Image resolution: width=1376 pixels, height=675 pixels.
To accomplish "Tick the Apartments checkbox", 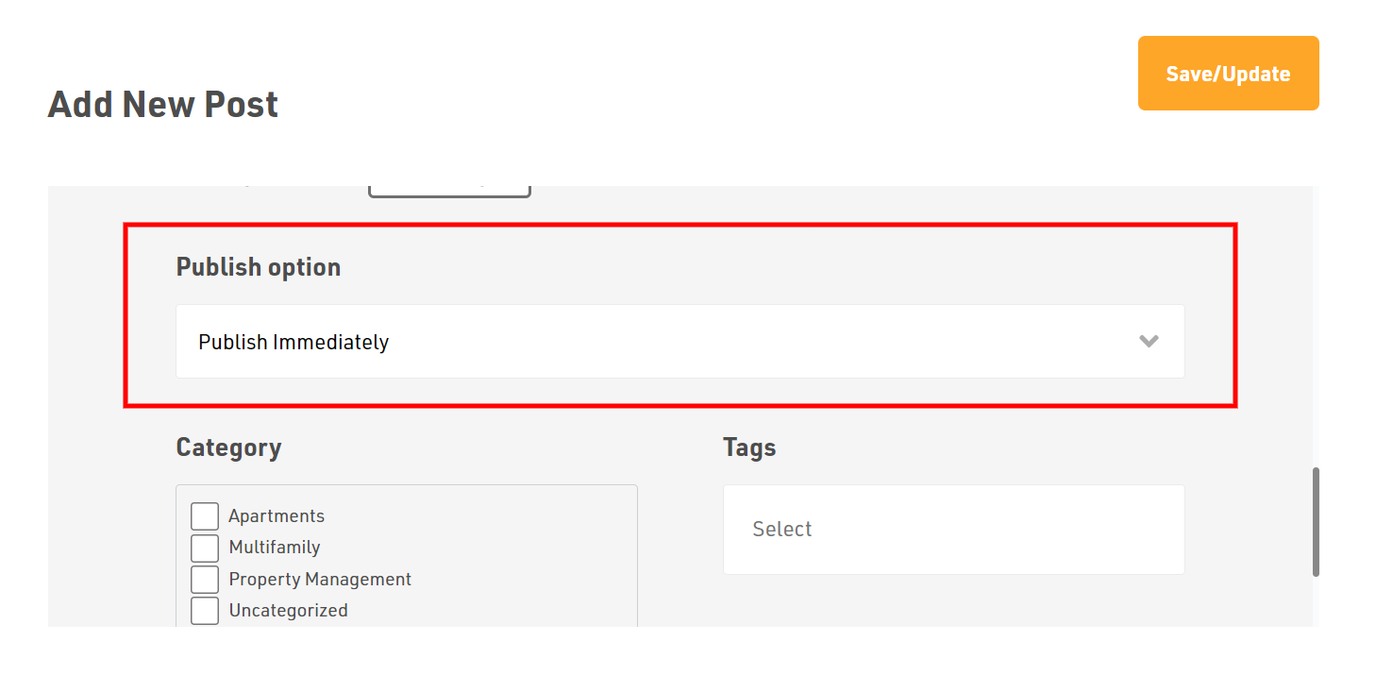I will pos(205,516).
